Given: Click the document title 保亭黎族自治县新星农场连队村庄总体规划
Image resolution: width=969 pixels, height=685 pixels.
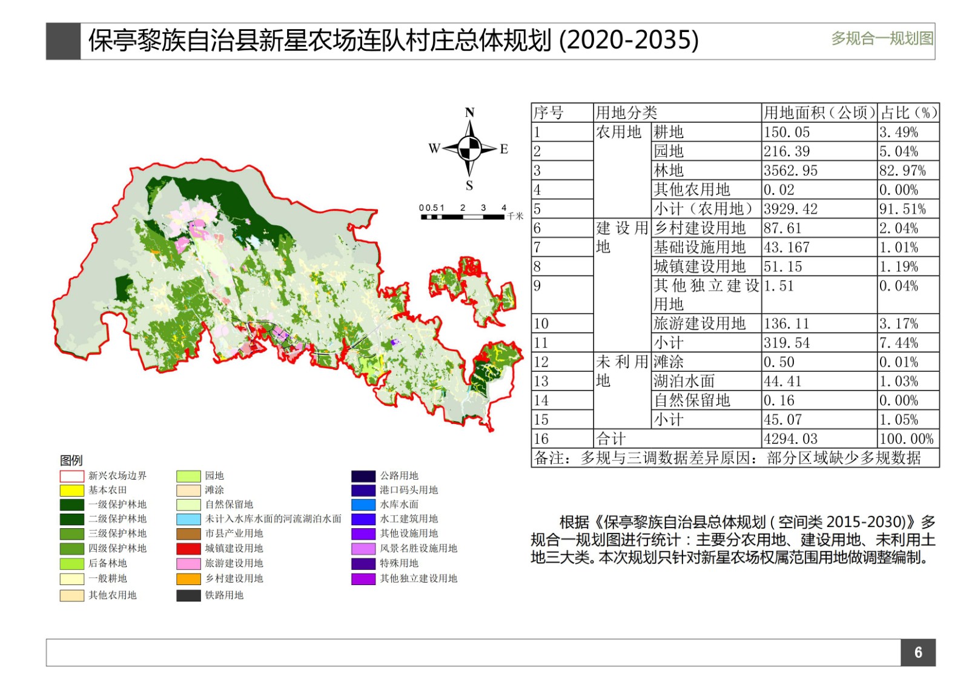Looking at the screenshot, I should coord(394,41).
